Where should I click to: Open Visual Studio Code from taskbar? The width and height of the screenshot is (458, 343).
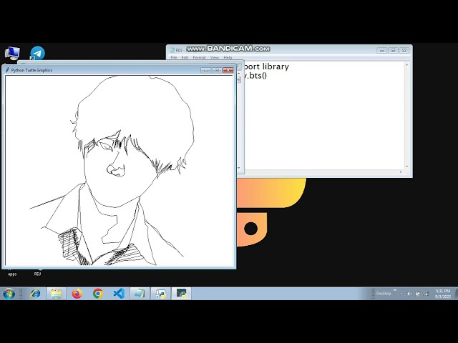click(119, 294)
